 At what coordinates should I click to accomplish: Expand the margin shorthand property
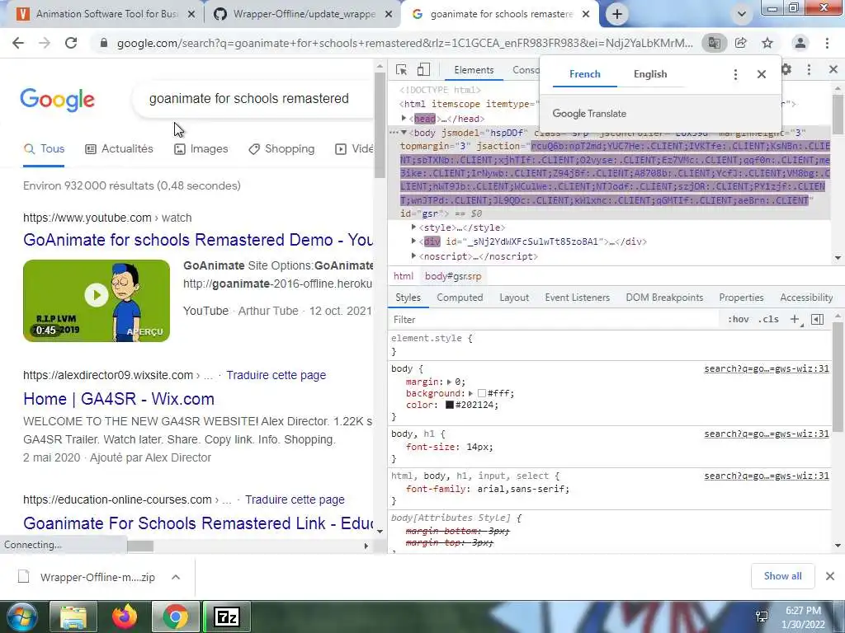point(450,382)
